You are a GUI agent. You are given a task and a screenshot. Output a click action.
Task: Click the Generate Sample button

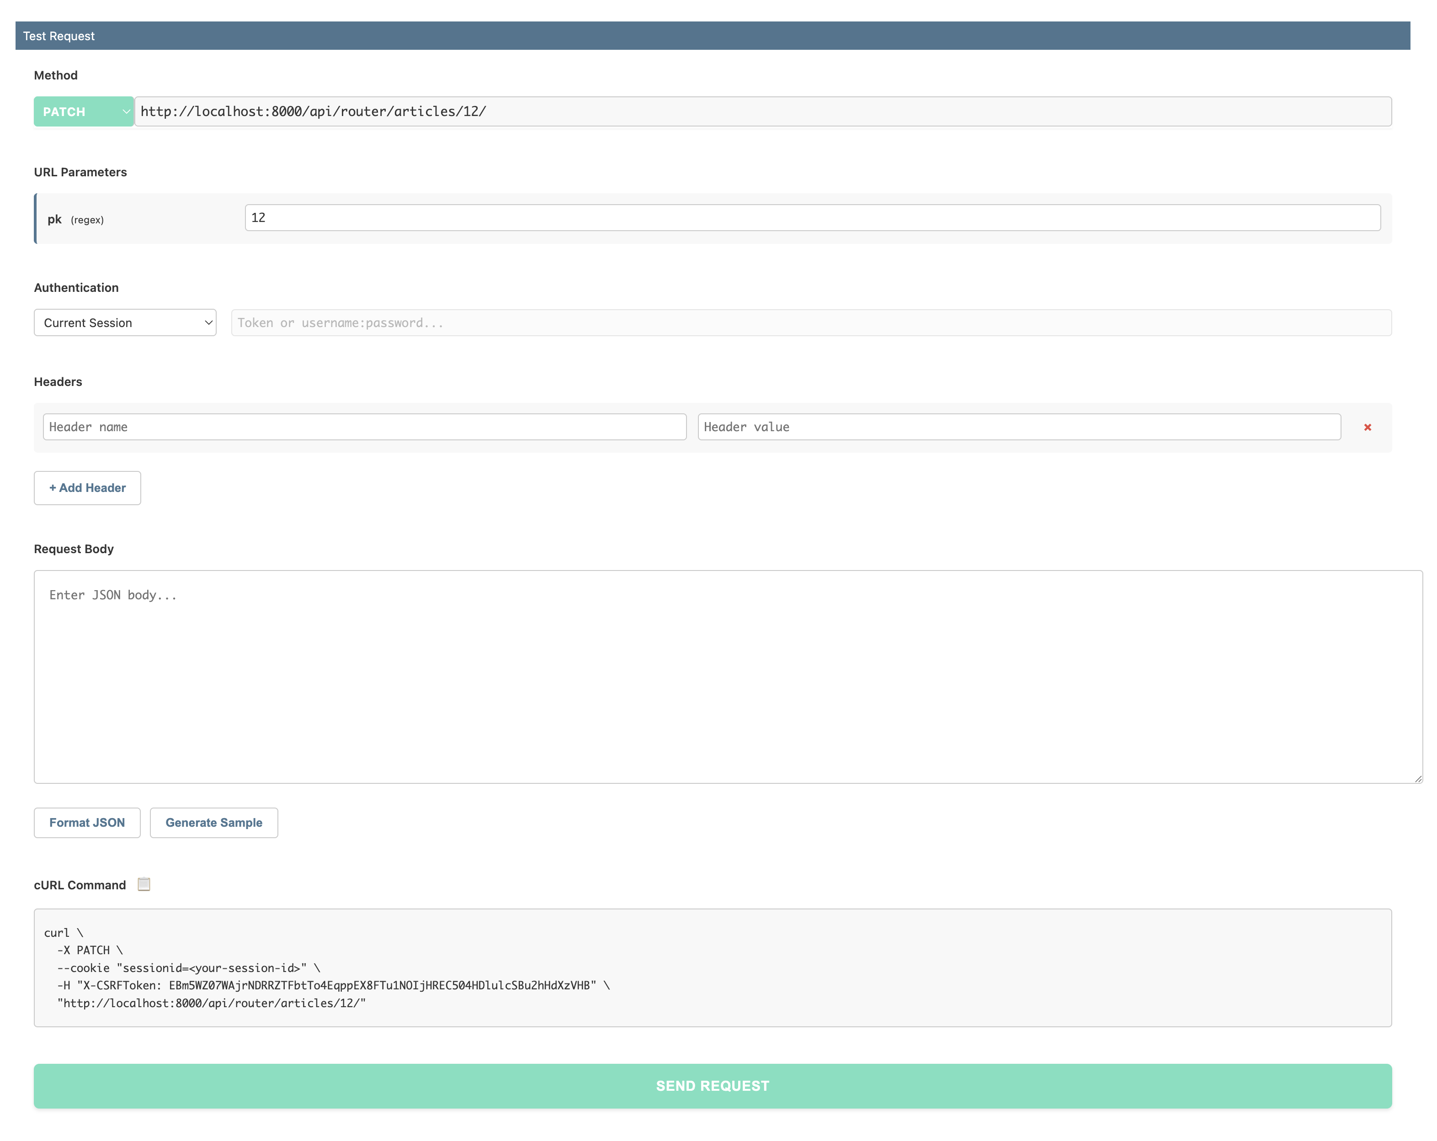pyautogui.click(x=214, y=823)
